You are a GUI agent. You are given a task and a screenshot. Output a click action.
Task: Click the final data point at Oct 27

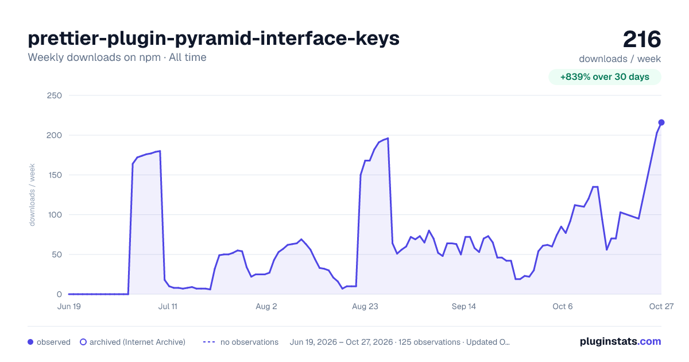pyautogui.click(x=661, y=122)
